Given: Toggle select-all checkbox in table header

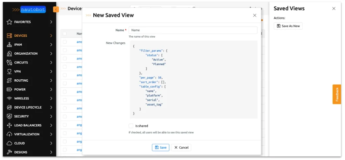Looking at the screenshot, I should coord(65,34).
